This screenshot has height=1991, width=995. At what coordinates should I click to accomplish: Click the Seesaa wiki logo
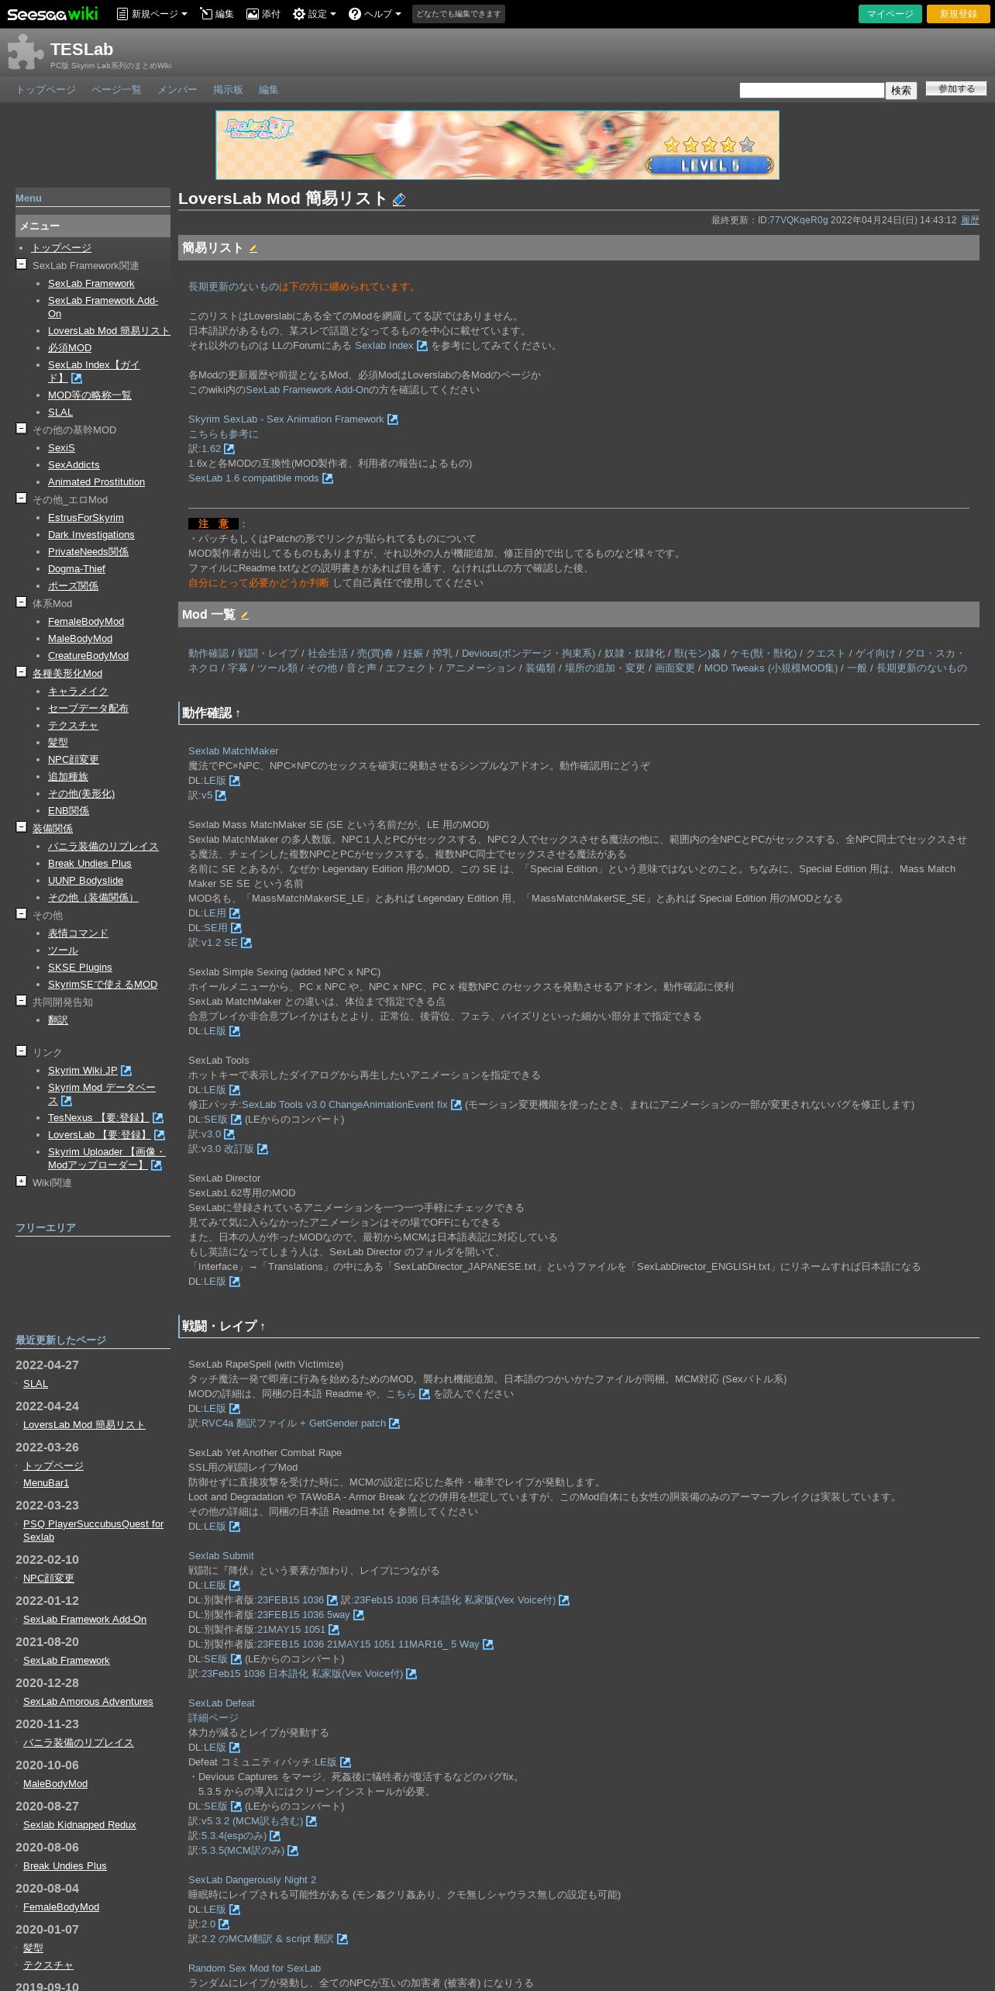click(53, 14)
